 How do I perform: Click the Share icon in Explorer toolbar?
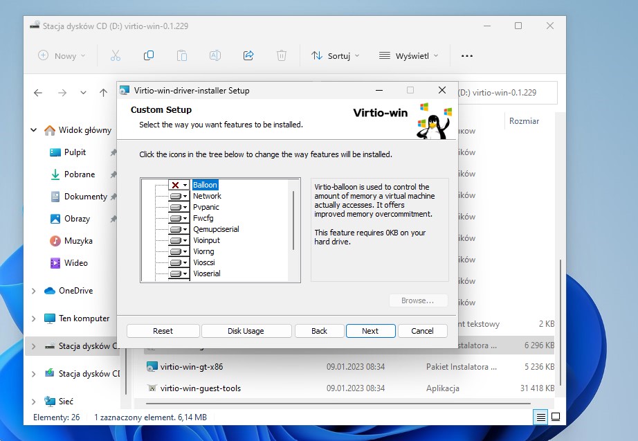click(248, 55)
